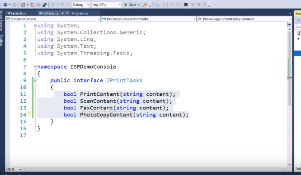Image resolution: width=301 pixels, height=175 pixels.
Task: Click the lightbulb quick actions icon
Action: tap(29, 113)
